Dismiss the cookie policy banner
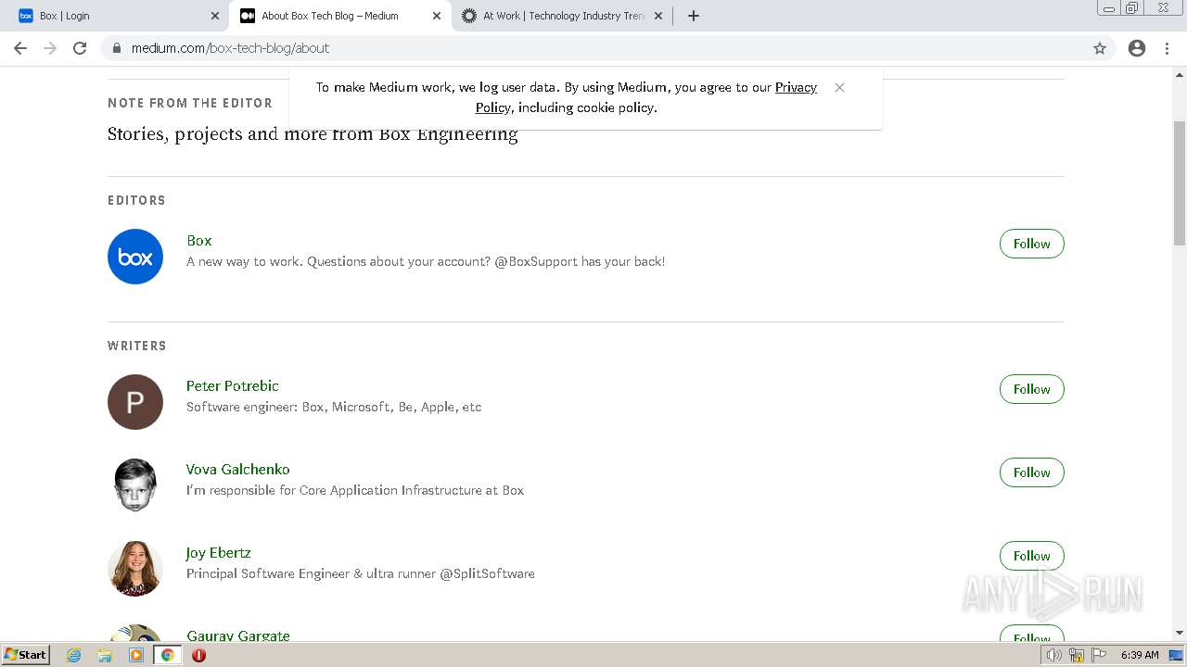 (839, 87)
